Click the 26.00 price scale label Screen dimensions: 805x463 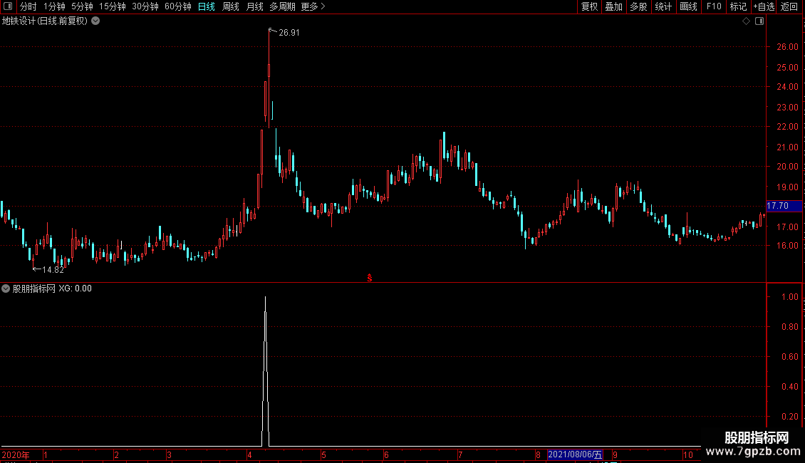click(x=787, y=47)
